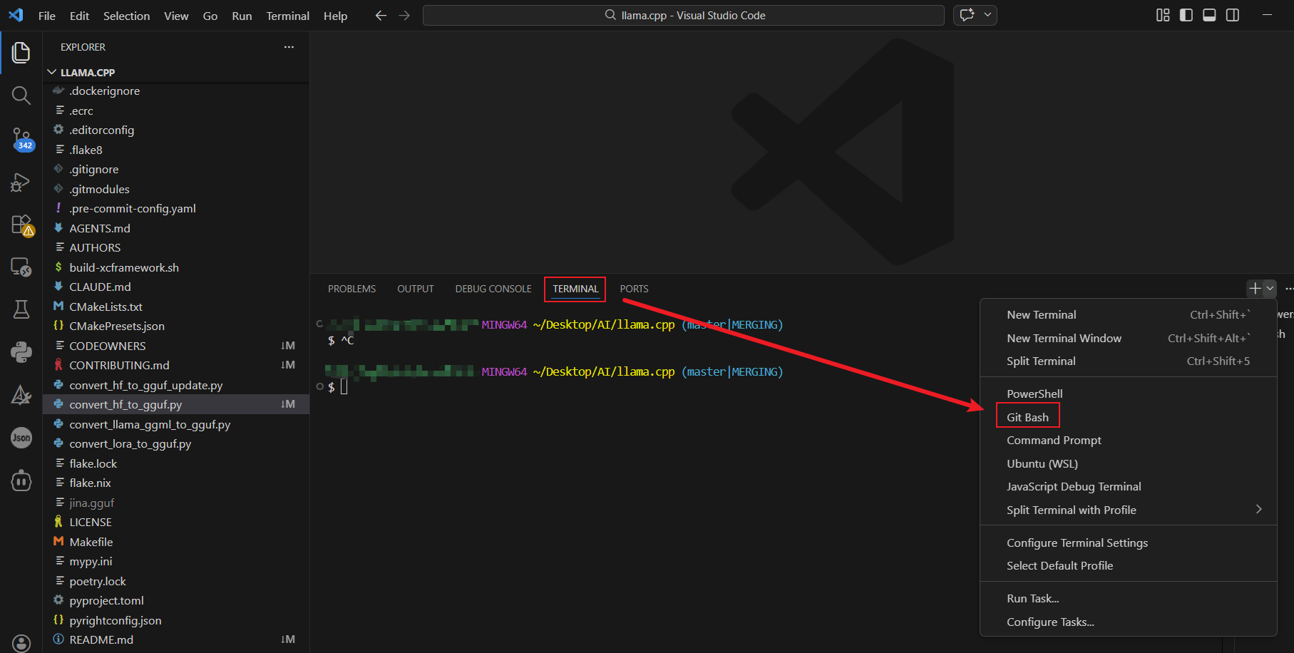Open the Go menu
The image size is (1294, 653).
coord(210,16)
